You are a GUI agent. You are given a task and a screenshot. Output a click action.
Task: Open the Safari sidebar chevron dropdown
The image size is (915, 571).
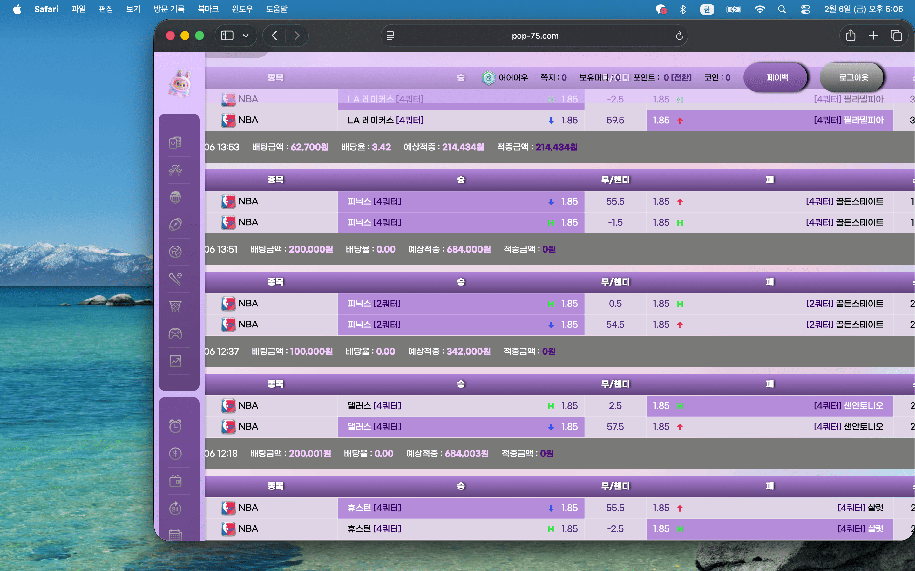coord(246,35)
